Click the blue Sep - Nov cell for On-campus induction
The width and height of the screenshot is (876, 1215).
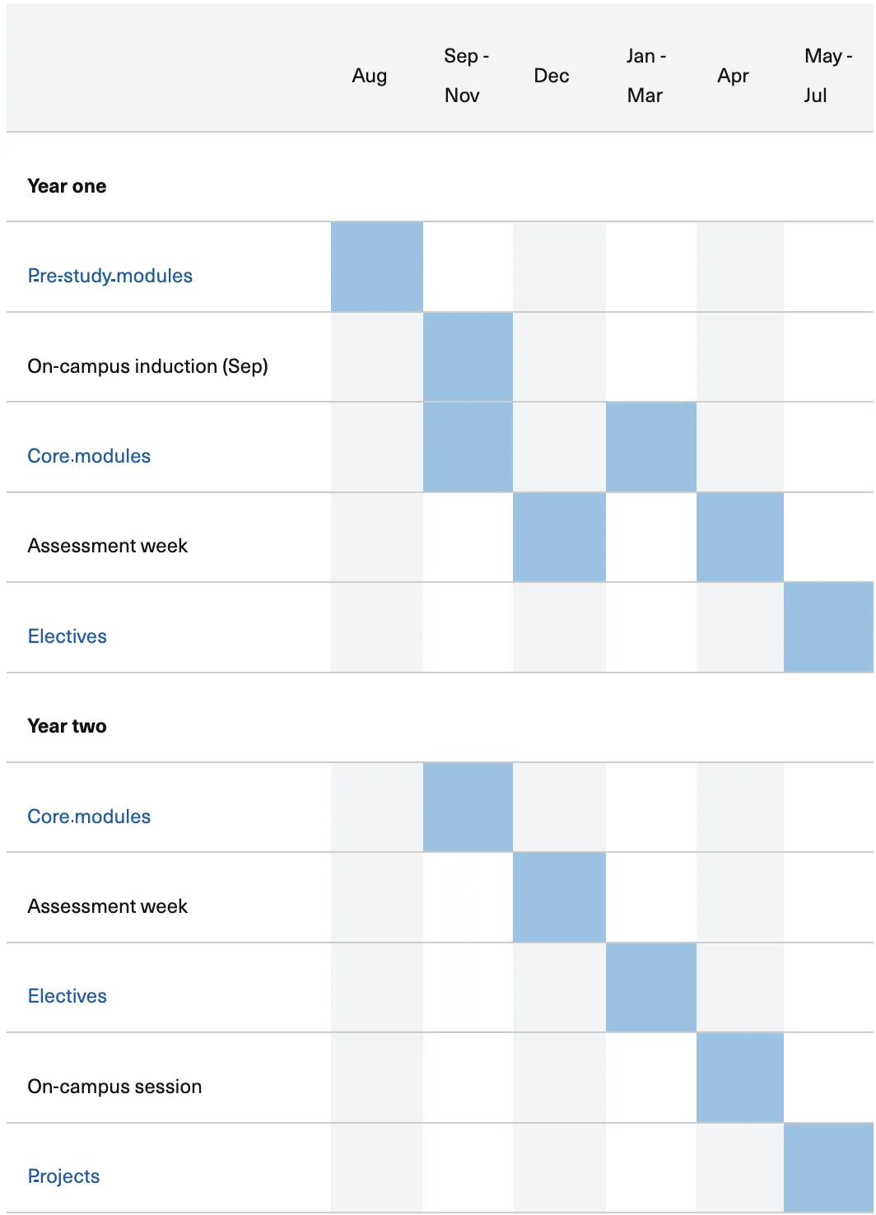click(x=468, y=357)
